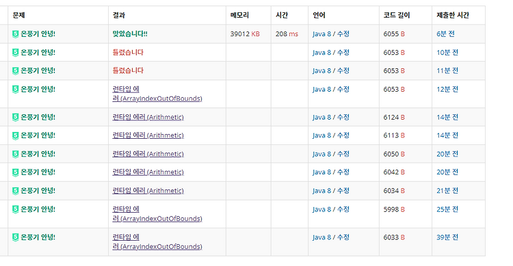This screenshot has height=266, width=513.
Task: Open Arithmetic runtime error in 6113 B row
Action: 148,135
